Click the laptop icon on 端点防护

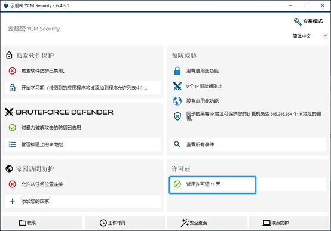pyautogui.click(x=266, y=223)
